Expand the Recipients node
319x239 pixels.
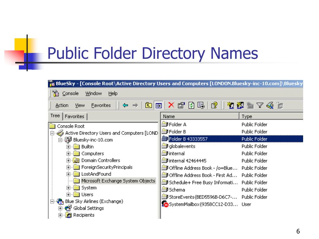[x=60, y=215]
